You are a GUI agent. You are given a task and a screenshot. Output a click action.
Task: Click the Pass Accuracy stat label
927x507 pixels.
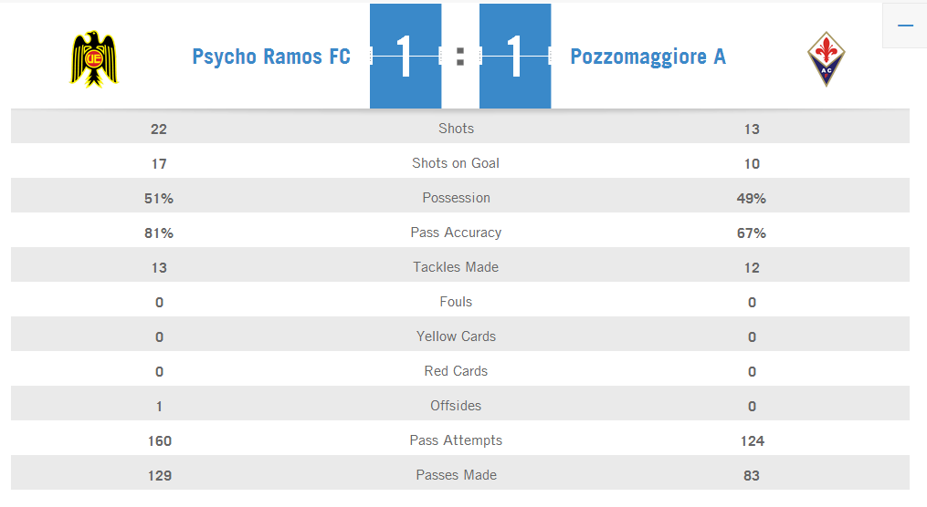pyautogui.click(x=456, y=233)
